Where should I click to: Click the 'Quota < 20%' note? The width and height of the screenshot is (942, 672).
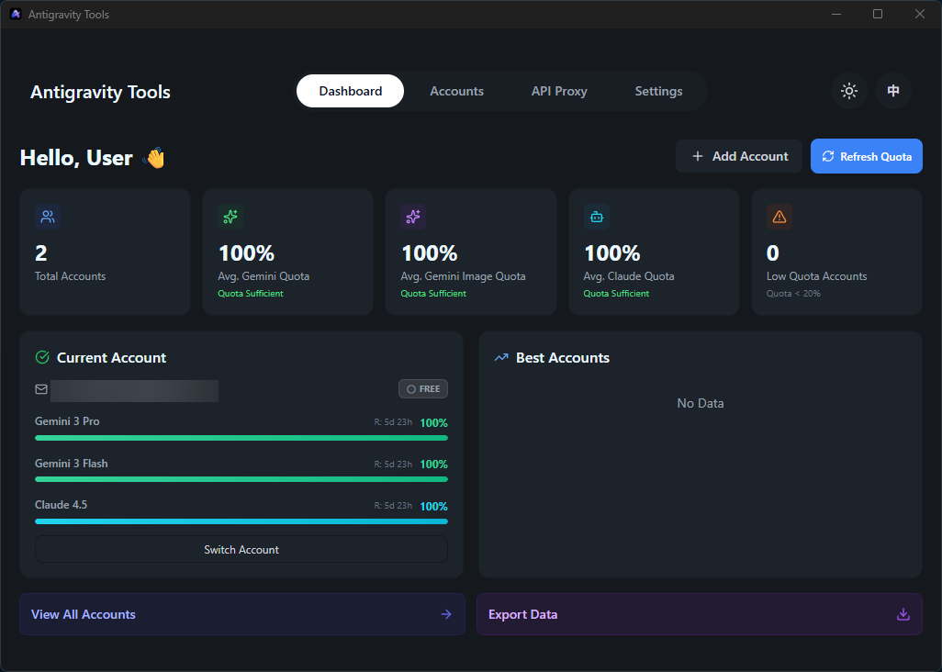(x=793, y=294)
